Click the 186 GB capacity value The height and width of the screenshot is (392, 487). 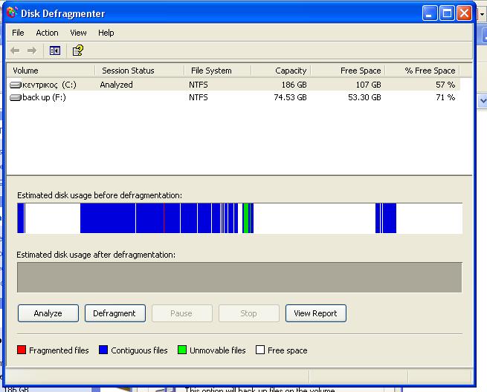click(294, 85)
